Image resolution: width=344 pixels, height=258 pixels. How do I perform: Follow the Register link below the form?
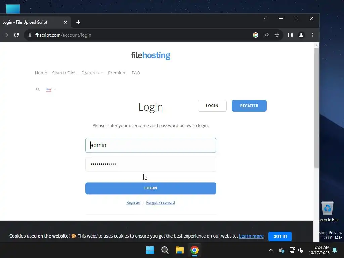133,202
